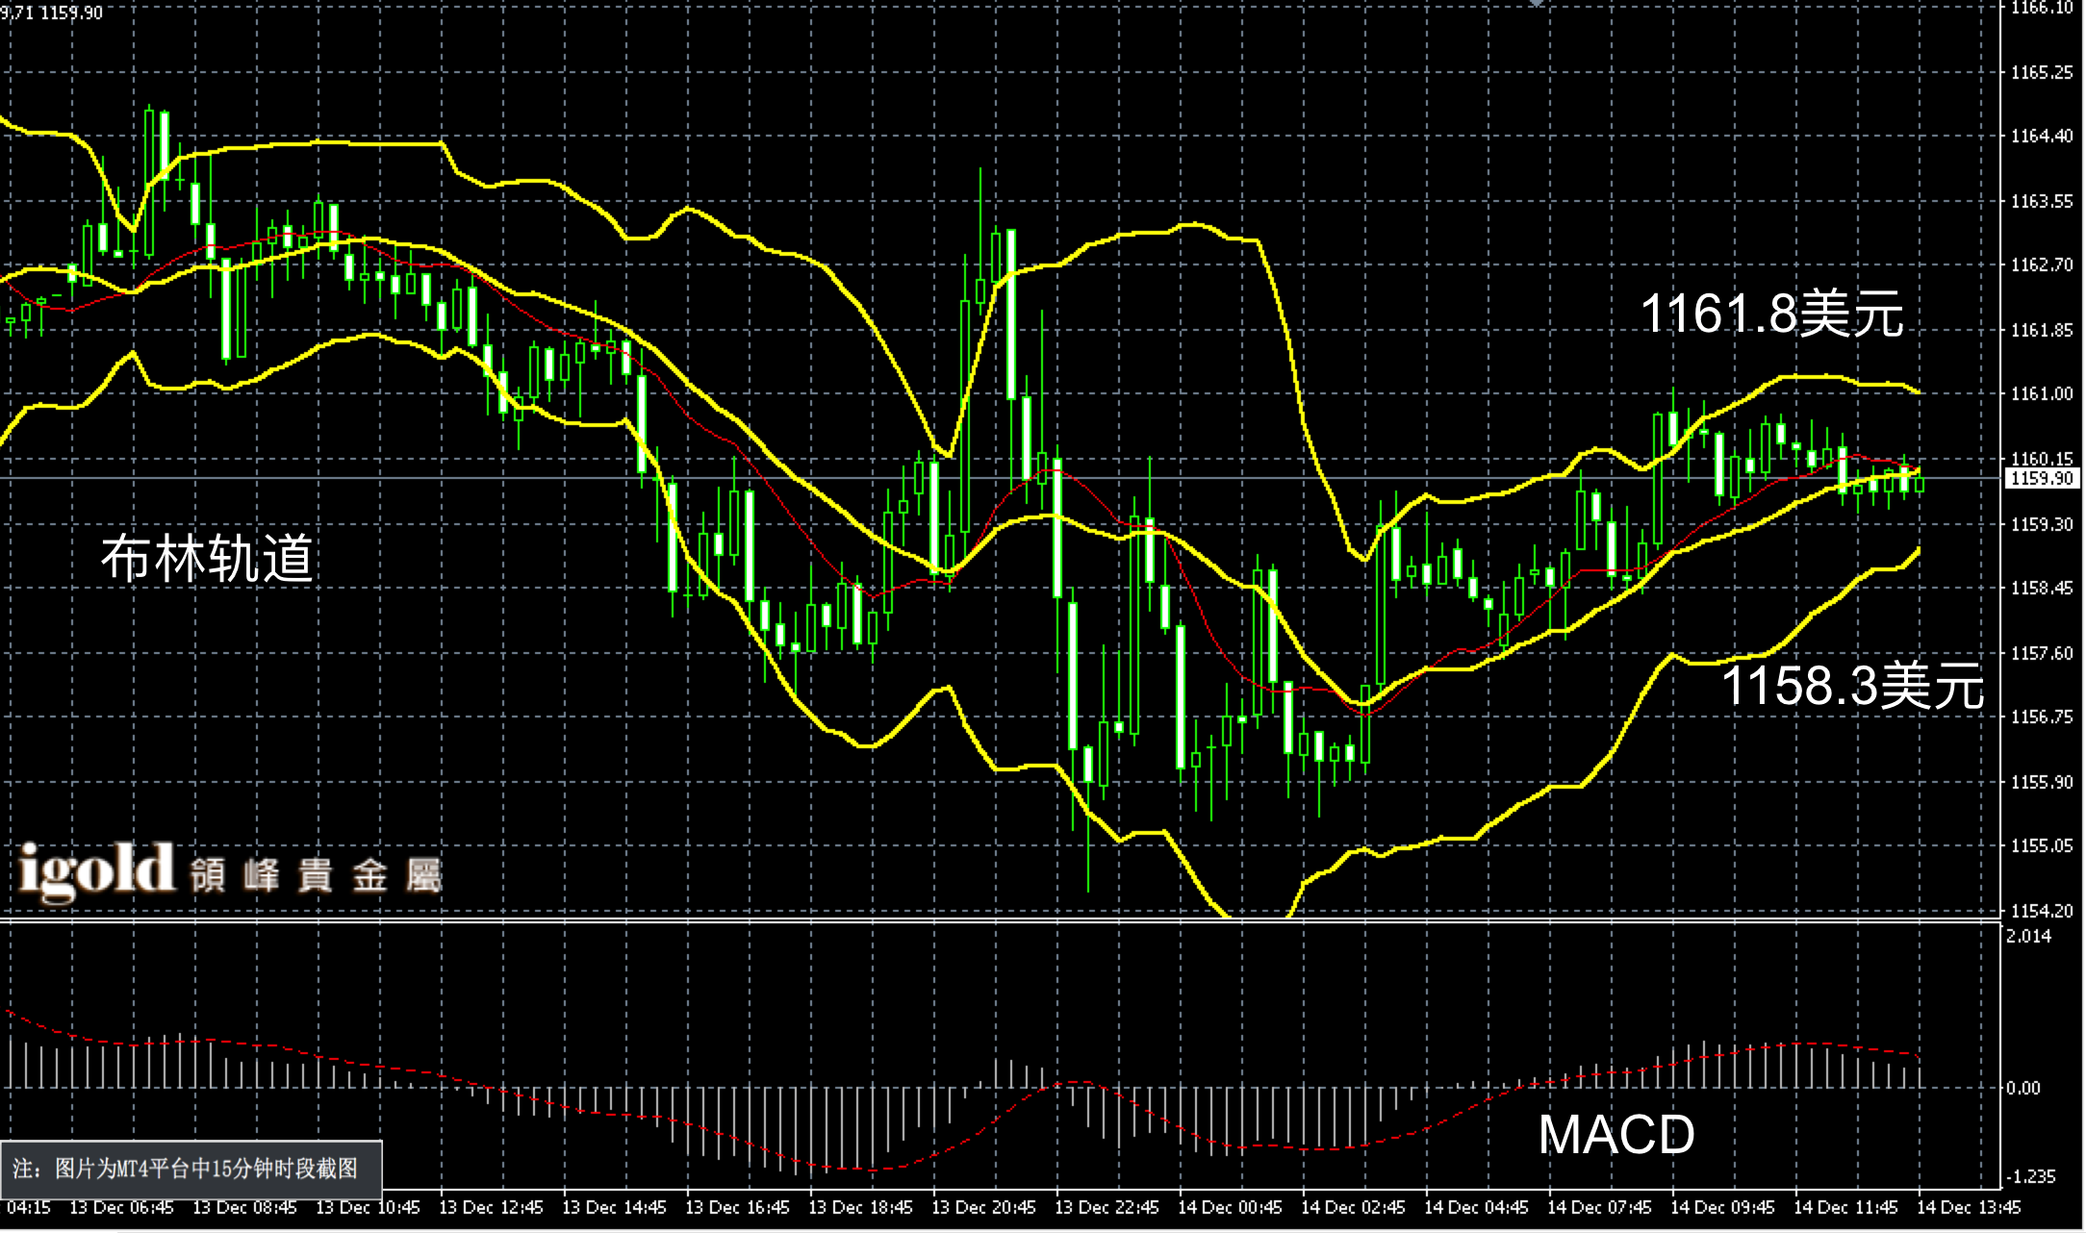This screenshot has height=1233, width=2086.
Task: Click the 1166.10 price scale label
Action: (2042, 9)
